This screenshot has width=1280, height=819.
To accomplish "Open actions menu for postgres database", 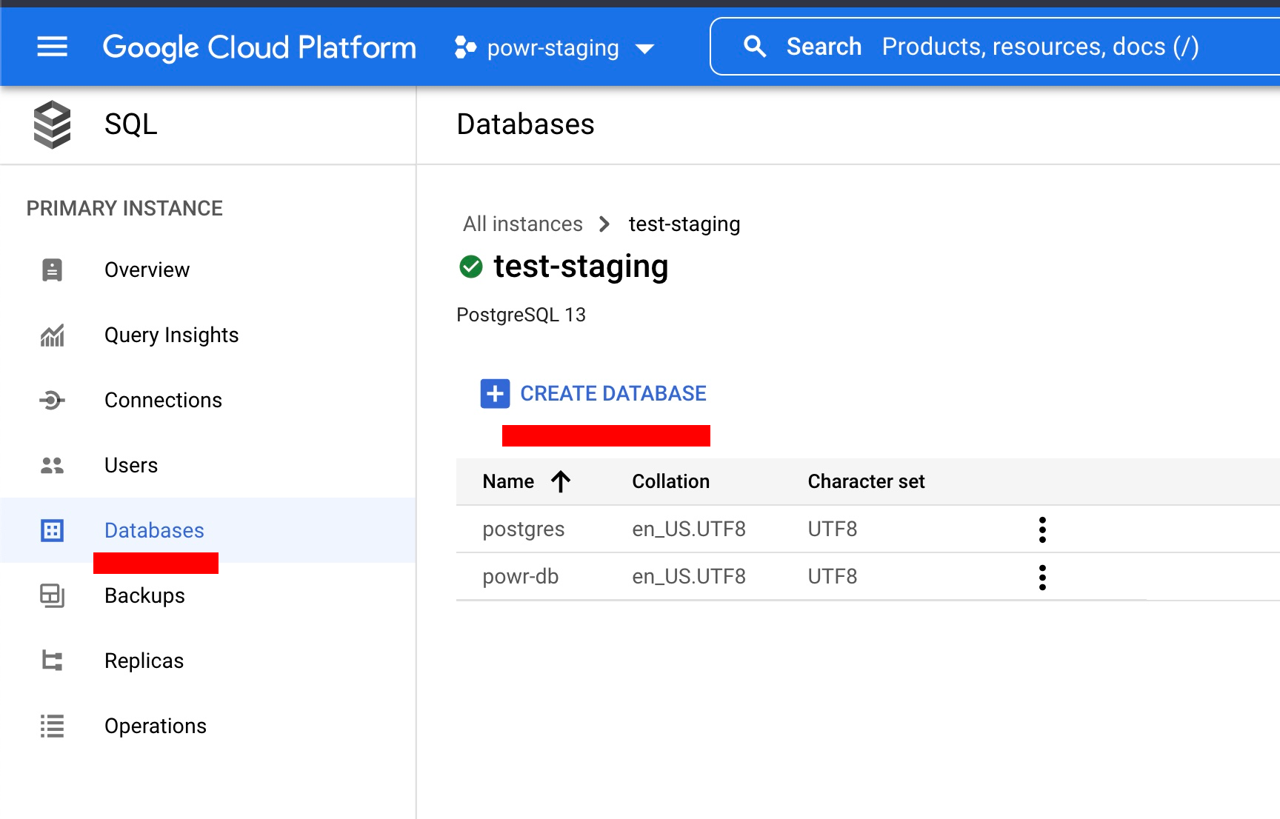I will [x=1042, y=529].
